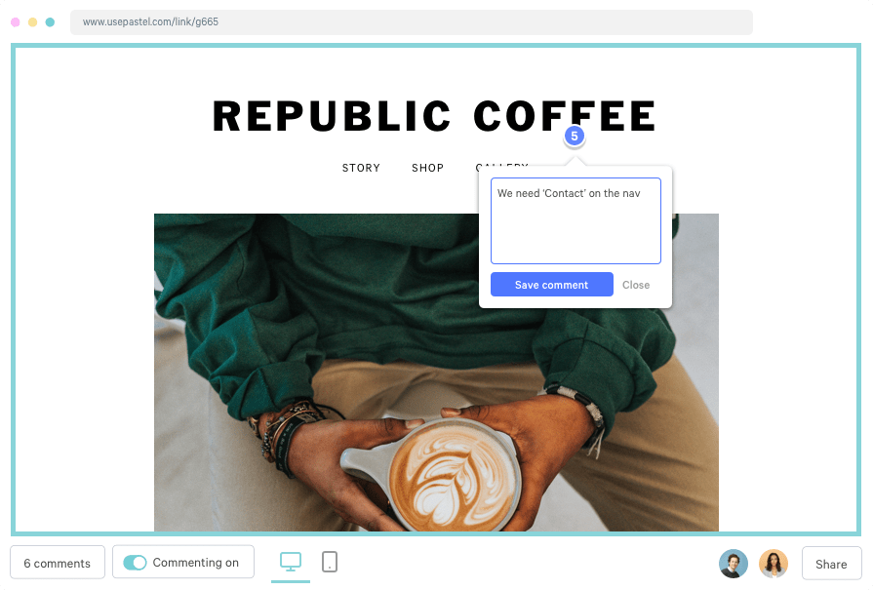Save the comment with Save comment
The image size is (873, 590).
(x=552, y=285)
